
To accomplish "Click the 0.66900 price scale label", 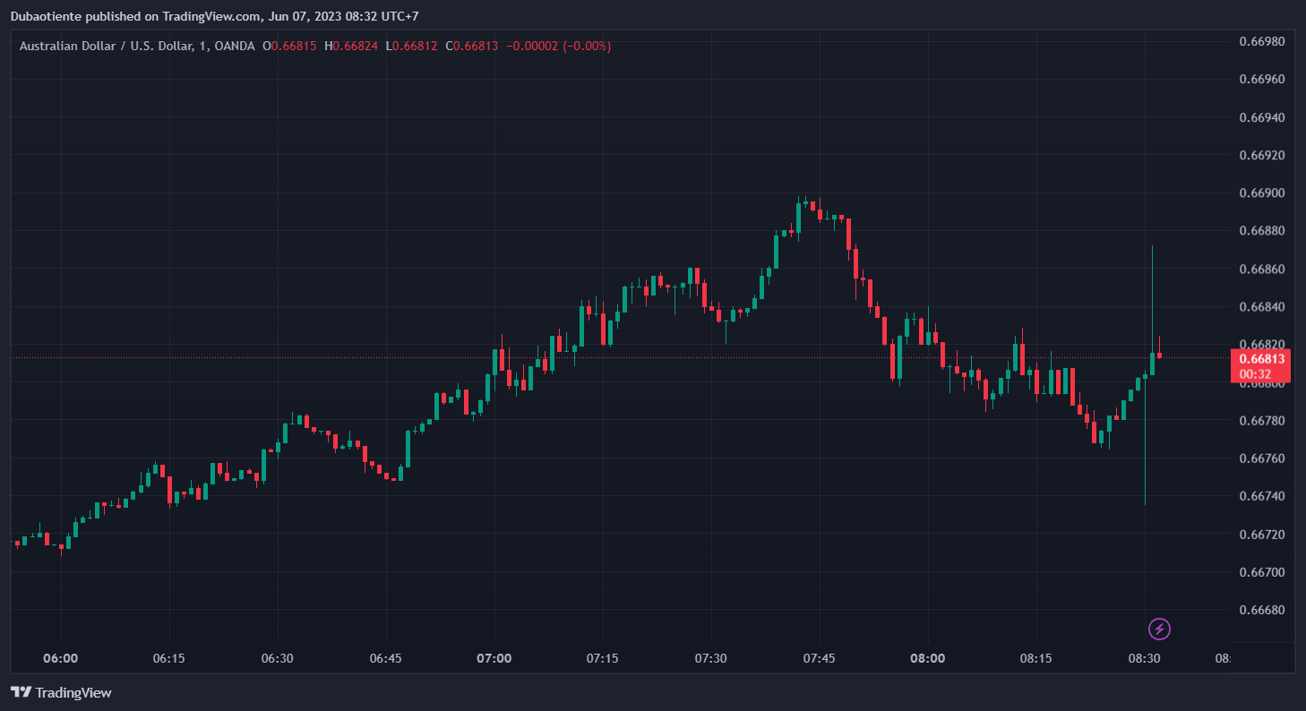I will pyautogui.click(x=1261, y=193).
